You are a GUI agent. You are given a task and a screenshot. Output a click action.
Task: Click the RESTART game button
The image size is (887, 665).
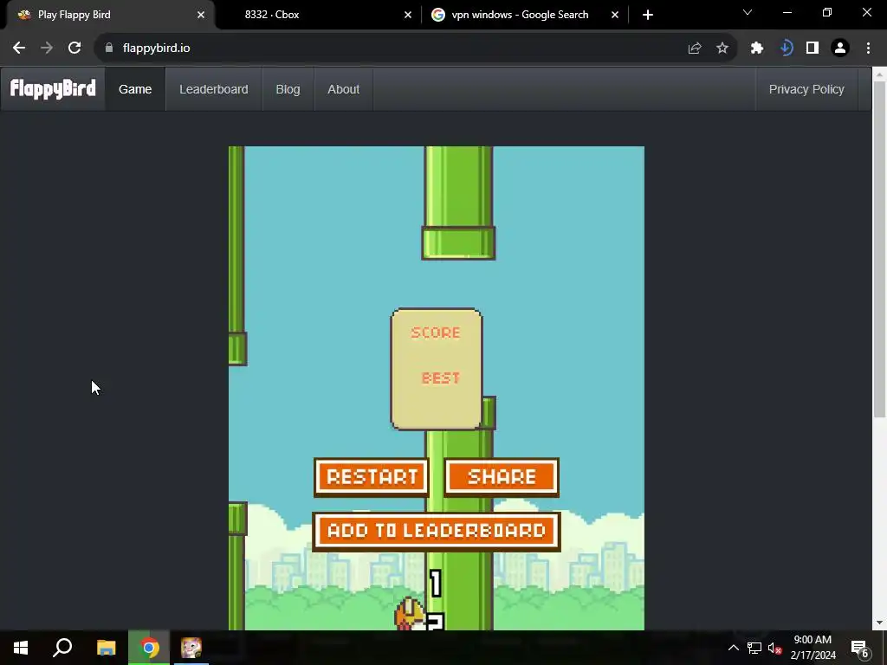pos(372,477)
